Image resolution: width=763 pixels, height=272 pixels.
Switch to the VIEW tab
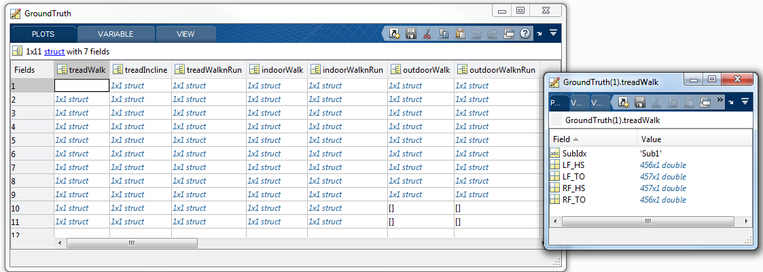185,34
